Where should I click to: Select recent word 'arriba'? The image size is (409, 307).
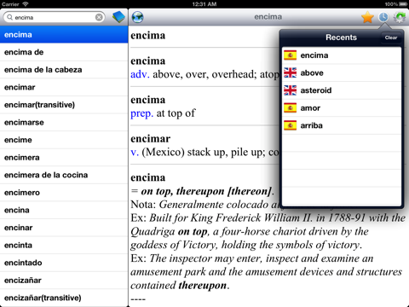click(x=342, y=125)
